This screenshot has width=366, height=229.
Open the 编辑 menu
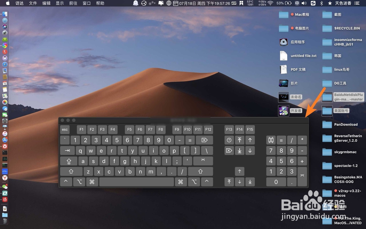pyautogui.click(x=46, y=3)
